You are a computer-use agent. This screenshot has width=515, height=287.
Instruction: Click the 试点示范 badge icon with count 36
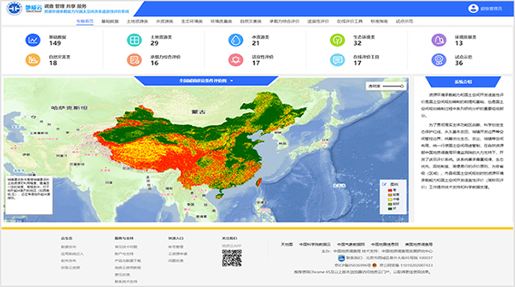pos(438,60)
